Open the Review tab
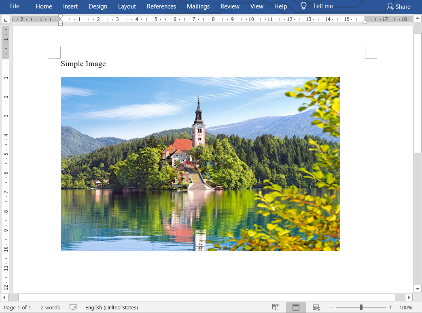 pyautogui.click(x=230, y=6)
